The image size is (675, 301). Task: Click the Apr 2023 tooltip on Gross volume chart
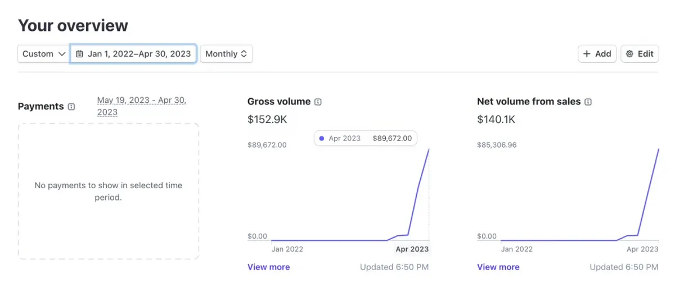pos(365,138)
